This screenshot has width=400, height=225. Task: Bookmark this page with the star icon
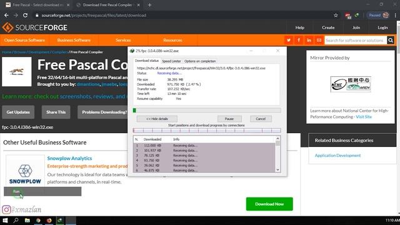(x=336, y=15)
